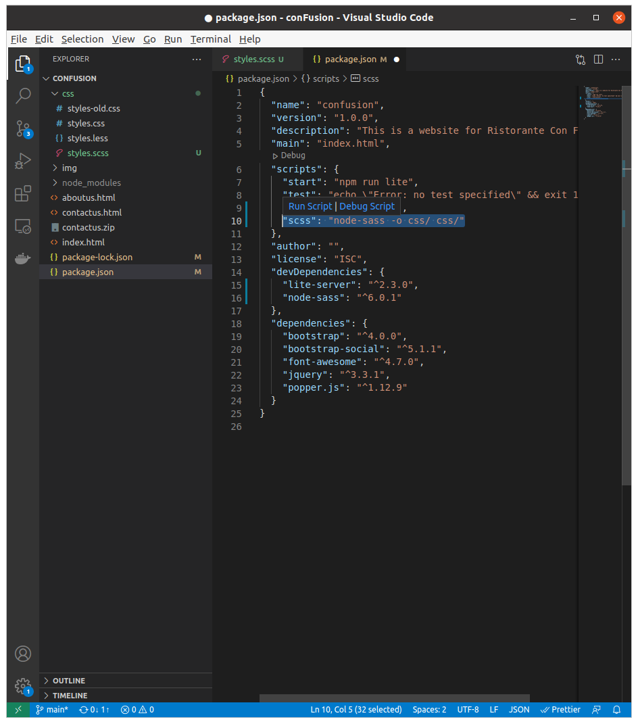Click the remote window indicator in status bar
This screenshot has width=638, height=724.
[x=18, y=710]
